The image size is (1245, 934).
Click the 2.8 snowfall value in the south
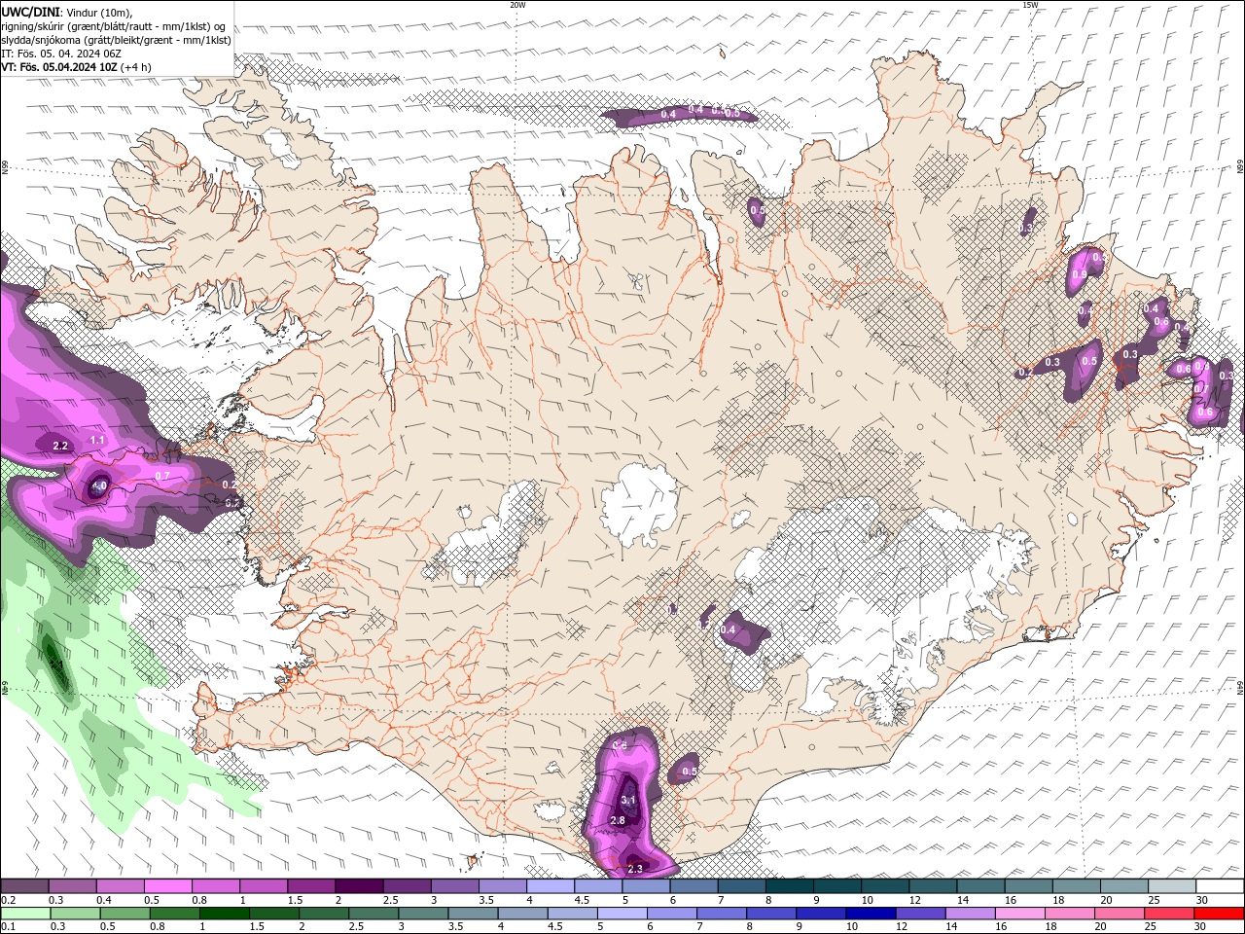coord(617,820)
